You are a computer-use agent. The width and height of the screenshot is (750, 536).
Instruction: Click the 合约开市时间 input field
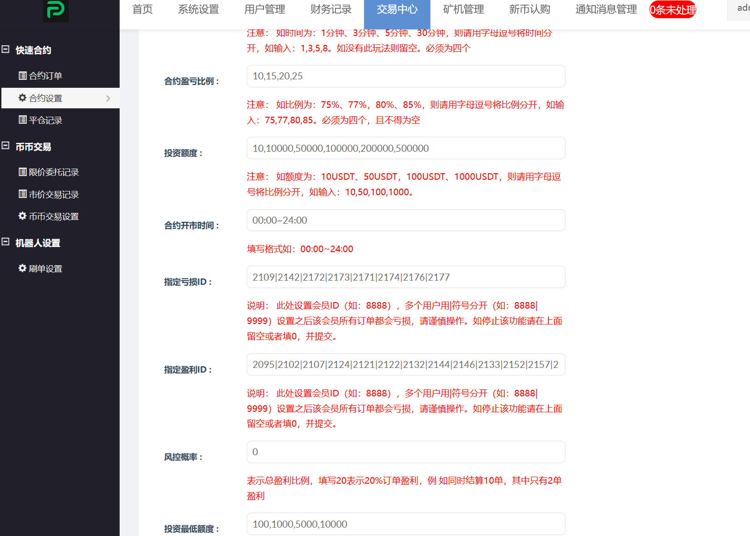click(x=406, y=220)
